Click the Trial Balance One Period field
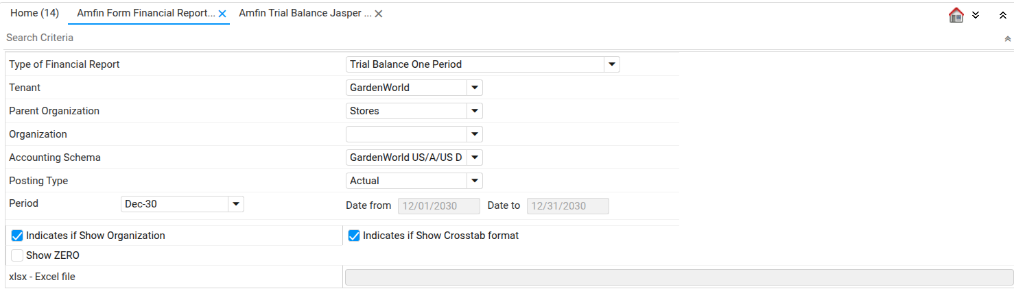 (x=475, y=64)
